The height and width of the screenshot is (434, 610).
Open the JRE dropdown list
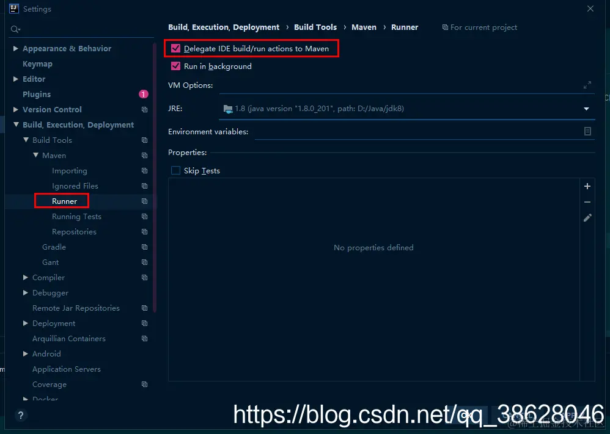[586, 109]
